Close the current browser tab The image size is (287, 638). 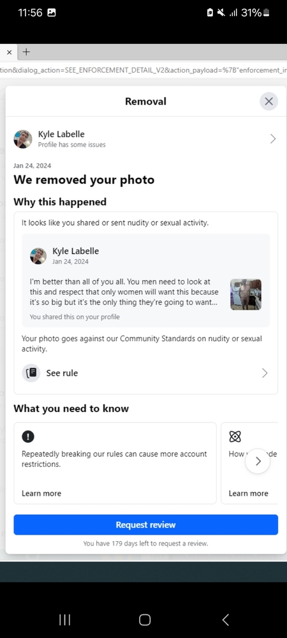(x=9, y=52)
